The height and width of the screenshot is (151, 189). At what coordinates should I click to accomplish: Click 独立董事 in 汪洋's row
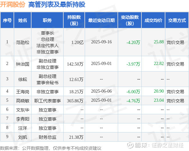click(x=47, y=128)
